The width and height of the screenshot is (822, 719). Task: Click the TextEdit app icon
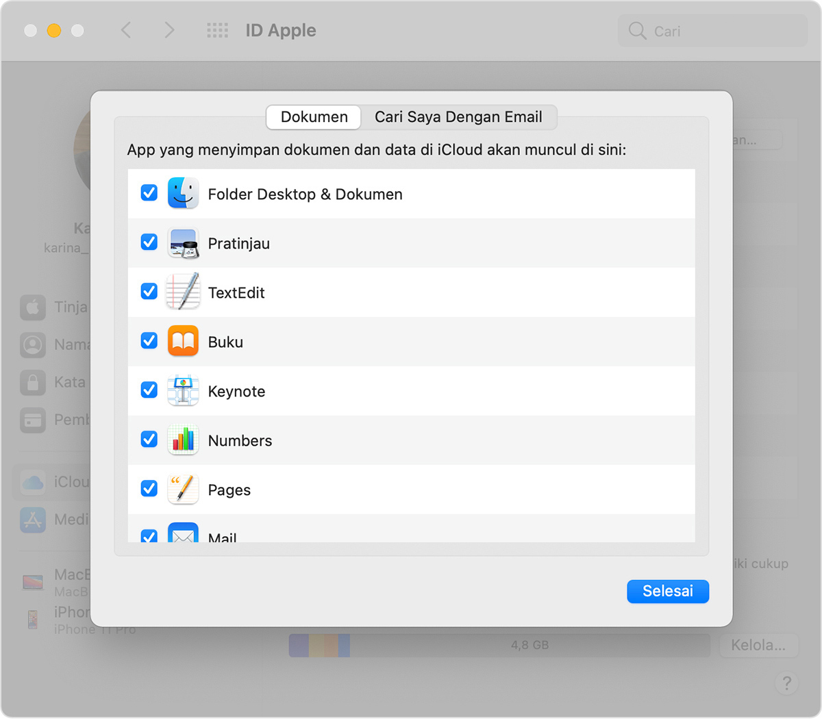tap(183, 292)
